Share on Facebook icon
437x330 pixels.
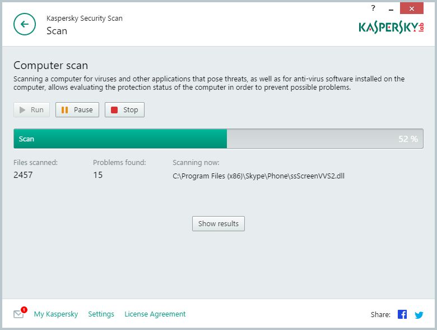pos(402,314)
